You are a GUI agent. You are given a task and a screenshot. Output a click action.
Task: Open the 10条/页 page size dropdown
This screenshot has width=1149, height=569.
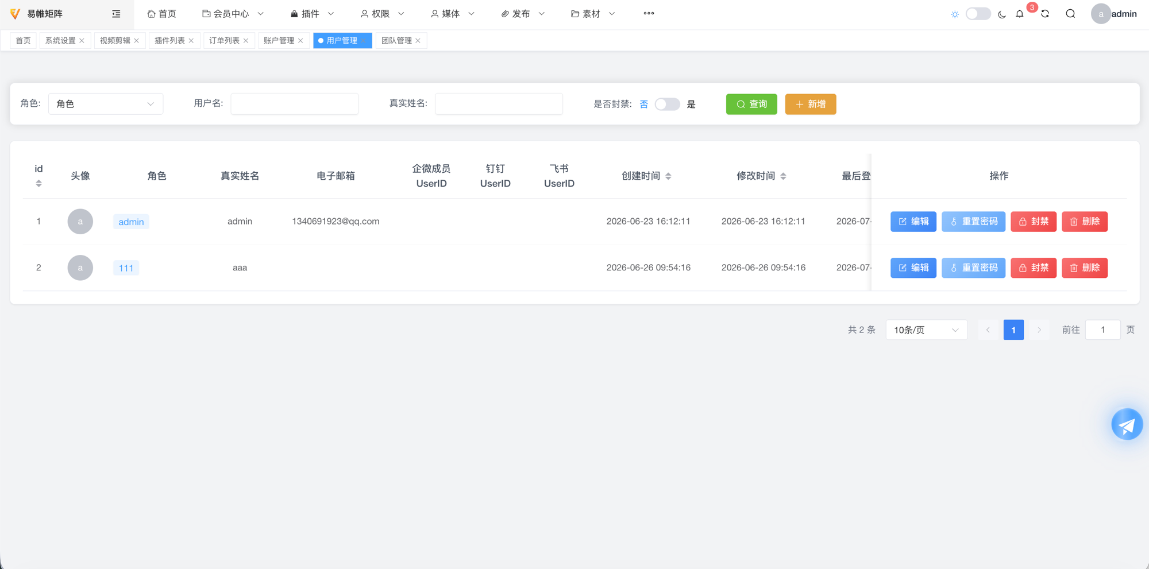pos(926,330)
